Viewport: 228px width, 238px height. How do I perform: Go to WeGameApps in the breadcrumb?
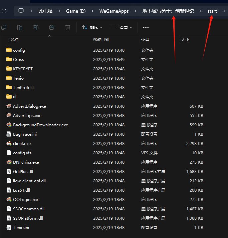(x=114, y=11)
